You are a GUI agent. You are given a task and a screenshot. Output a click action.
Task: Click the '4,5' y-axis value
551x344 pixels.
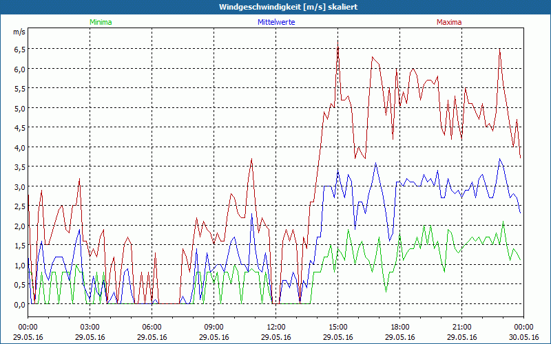click(20, 128)
